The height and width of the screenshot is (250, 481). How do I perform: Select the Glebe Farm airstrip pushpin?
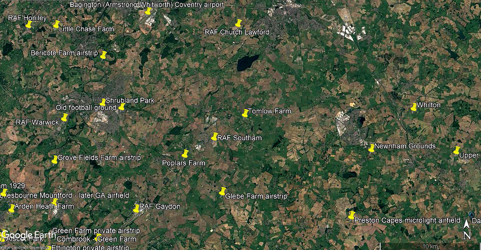pyautogui.click(x=222, y=191)
